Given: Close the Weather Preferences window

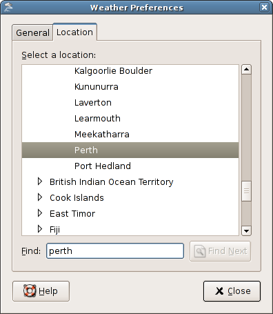Looking at the screenshot, I should 264,8.
